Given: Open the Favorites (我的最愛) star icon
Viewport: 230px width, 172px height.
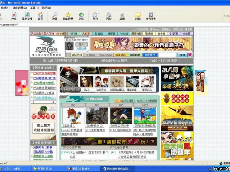Looking at the screenshot, I should click(68, 16).
